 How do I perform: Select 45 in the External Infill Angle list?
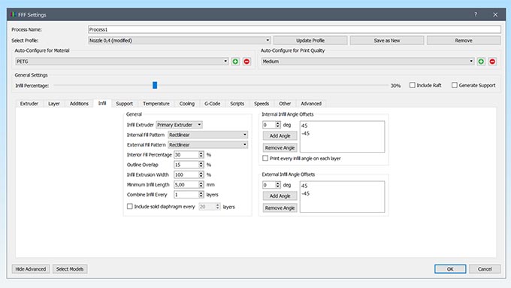[x=304, y=186]
